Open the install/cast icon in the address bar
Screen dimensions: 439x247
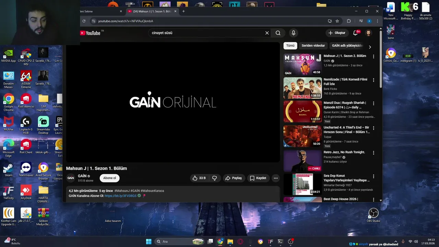330,21
